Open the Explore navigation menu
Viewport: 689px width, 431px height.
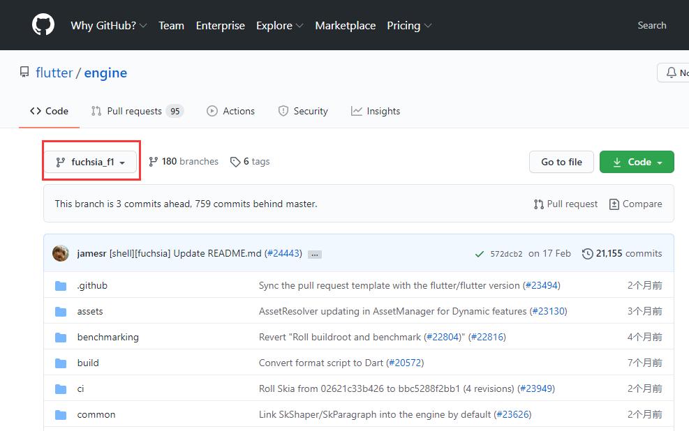point(279,26)
